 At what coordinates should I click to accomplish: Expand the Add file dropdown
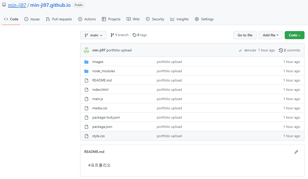(270, 35)
